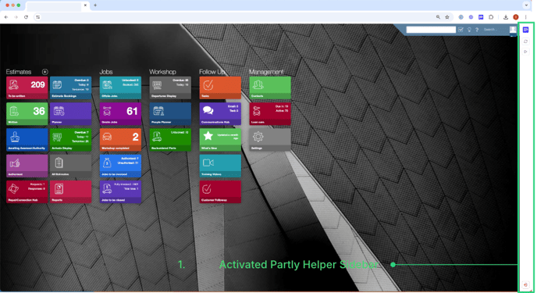The height and width of the screenshot is (293, 537).
Task: Open a new tab with the plus button
Action: 95,5
